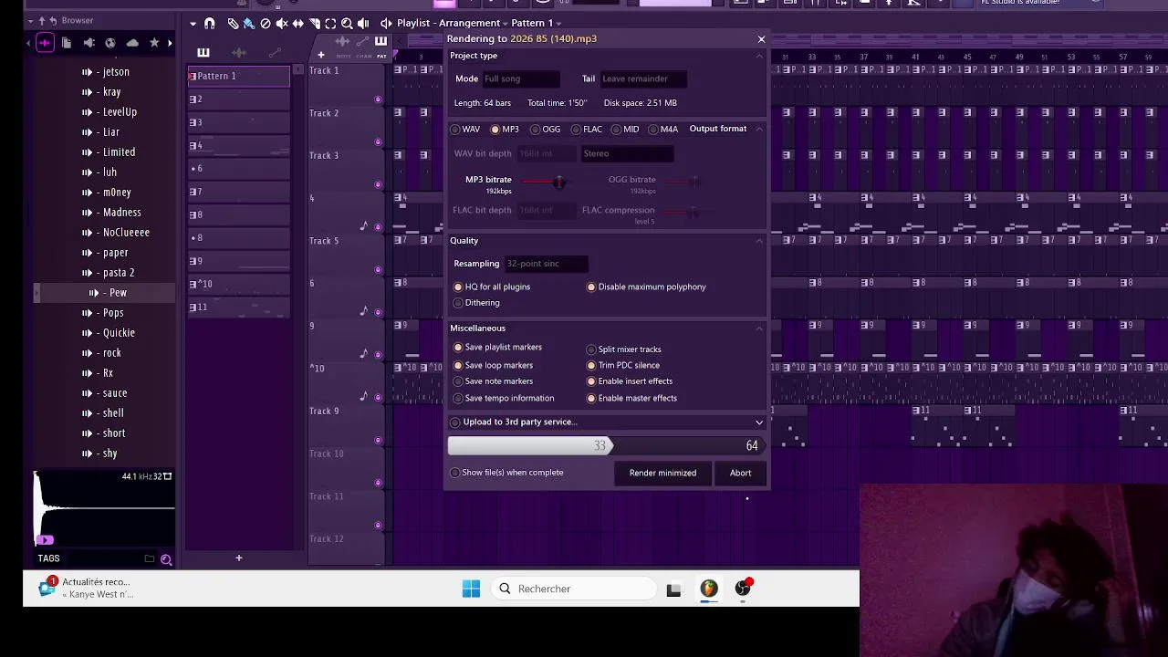This screenshot has width=1168, height=657.
Task: Click the Render minimized button
Action: pos(662,473)
